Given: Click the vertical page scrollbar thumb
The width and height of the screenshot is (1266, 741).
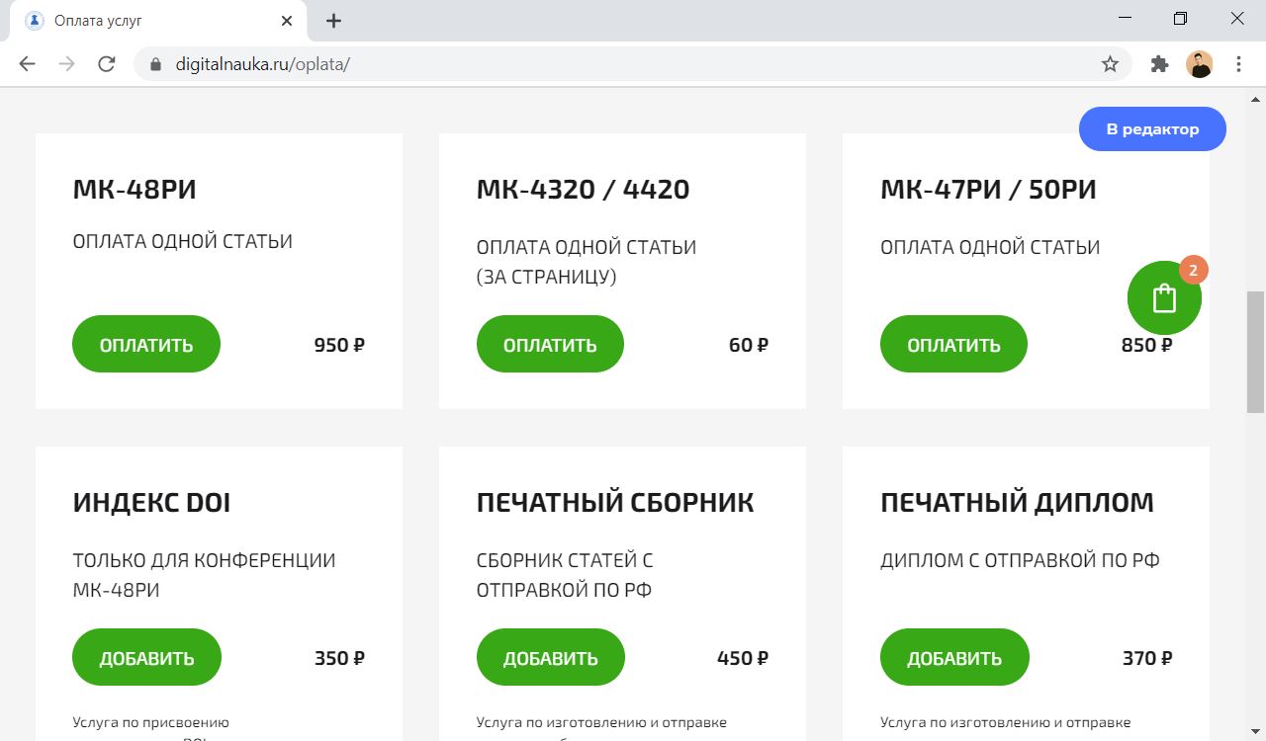Looking at the screenshot, I should point(1255,352).
